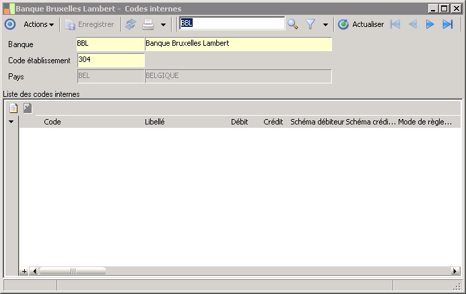The image size is (466, 294).
Task: Click the horizontal scrollbar thumb
Action: point(73,271)
